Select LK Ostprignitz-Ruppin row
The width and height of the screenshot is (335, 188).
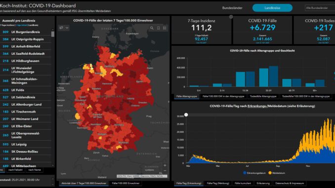tap(26, 39)
